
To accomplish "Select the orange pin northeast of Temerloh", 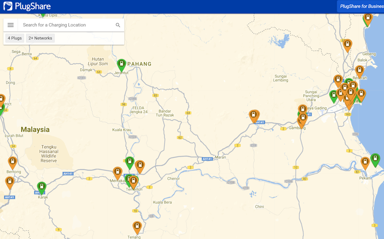I will 140,165.
